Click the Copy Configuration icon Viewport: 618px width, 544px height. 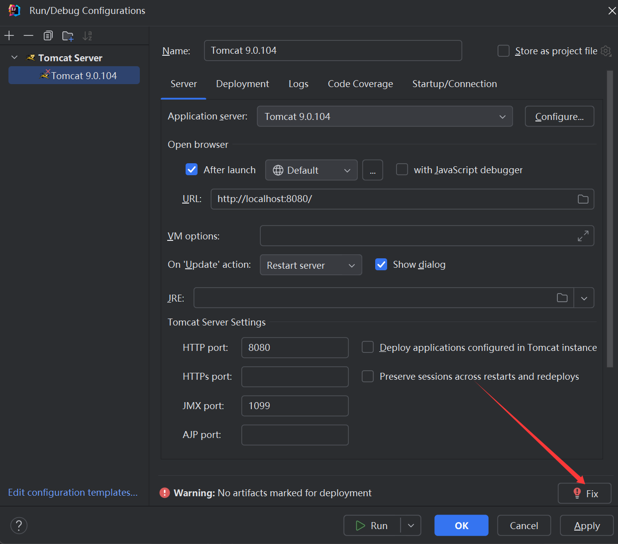[48, 35]
